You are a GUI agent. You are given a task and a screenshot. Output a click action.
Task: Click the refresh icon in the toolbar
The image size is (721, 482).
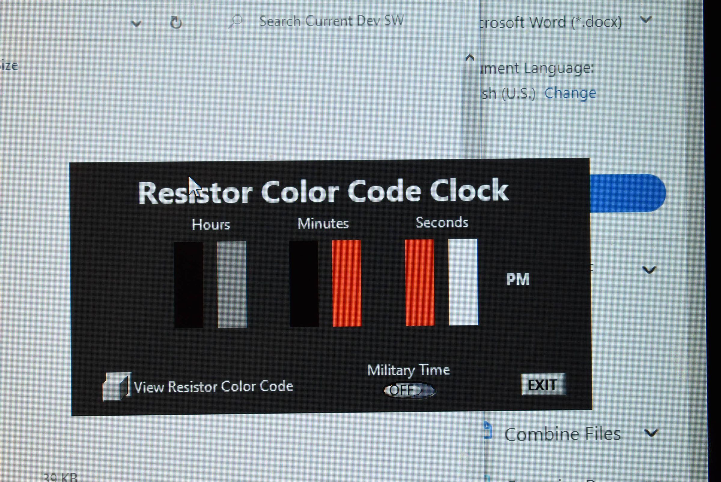(176, 23)
